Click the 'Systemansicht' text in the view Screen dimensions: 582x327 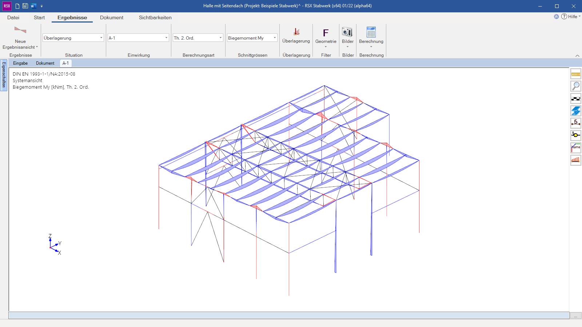click(x=27, y=81)
